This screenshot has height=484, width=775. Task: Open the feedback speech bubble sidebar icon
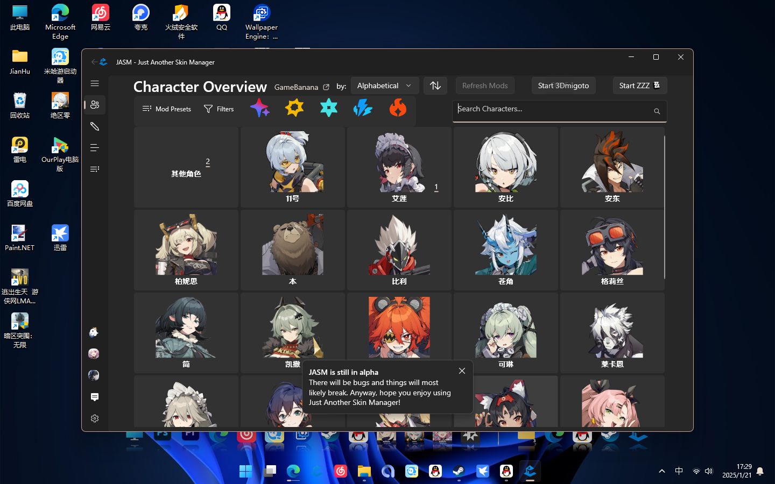pos(95,397)
